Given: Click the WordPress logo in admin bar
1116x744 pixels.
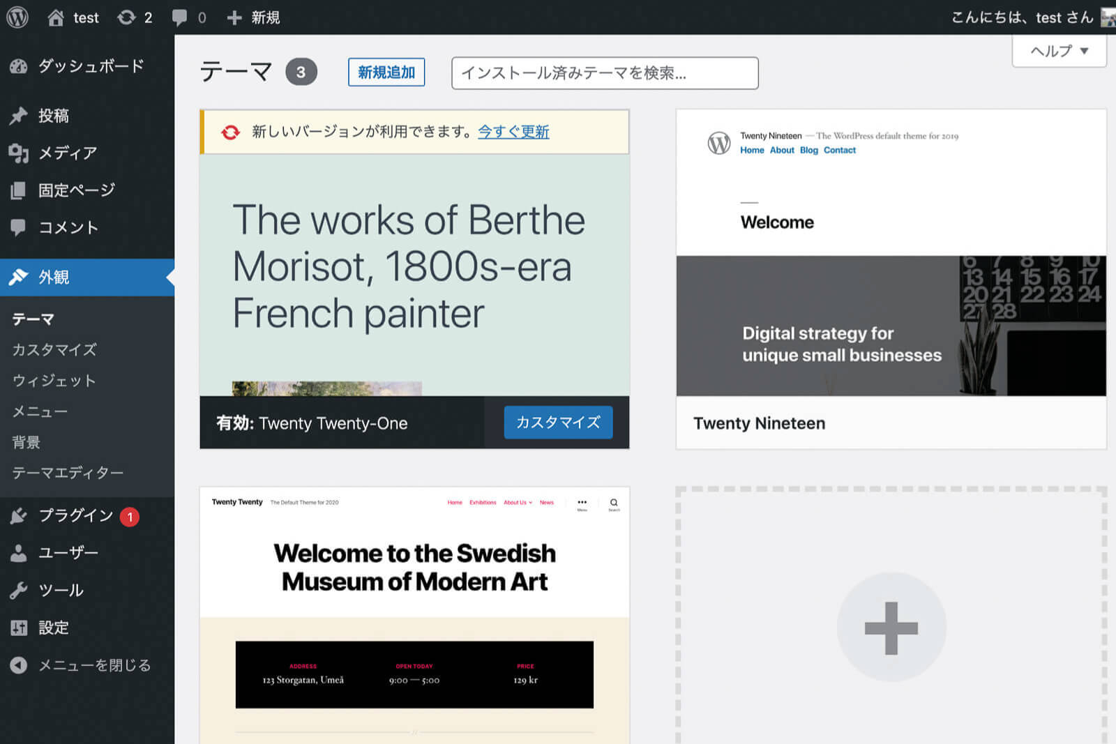Looking at the screenshot, I should click(x=17, y=17).
